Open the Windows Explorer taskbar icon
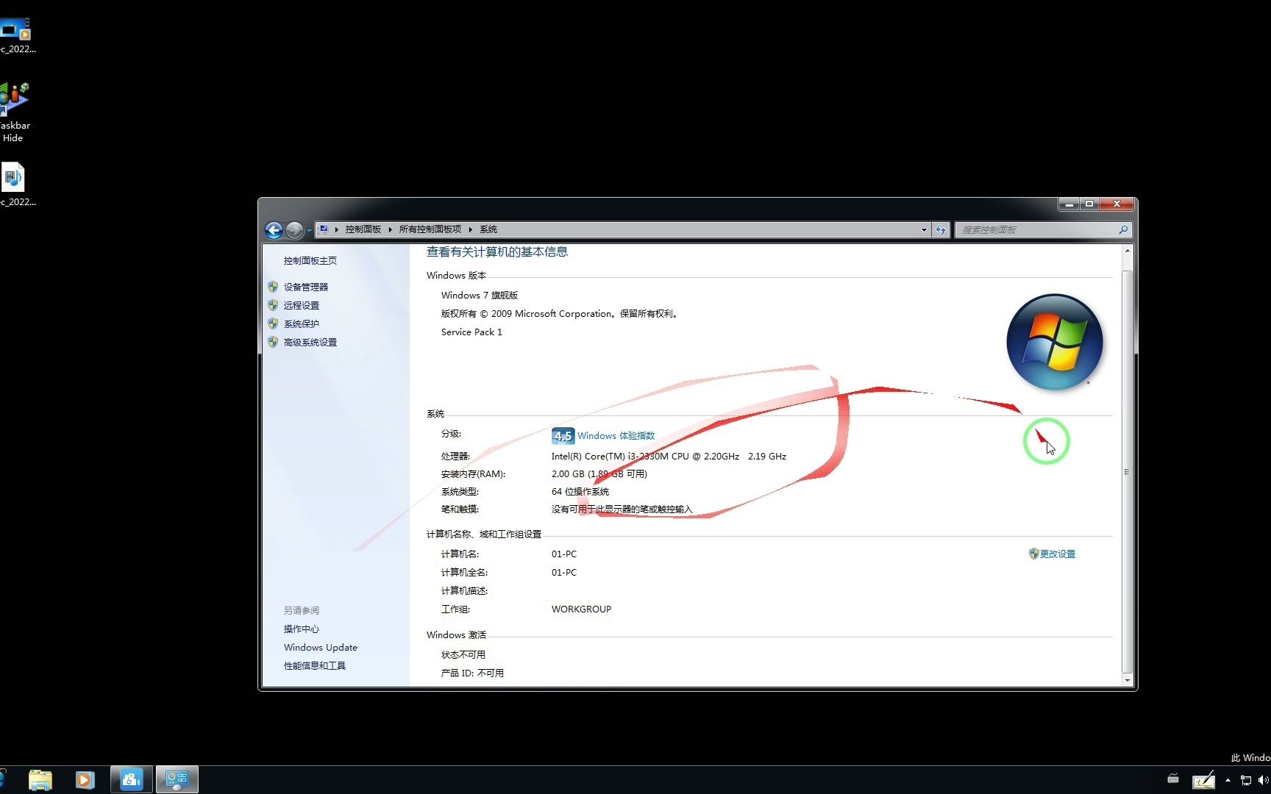The image size is (1271, 794). [x=40, y=779]
